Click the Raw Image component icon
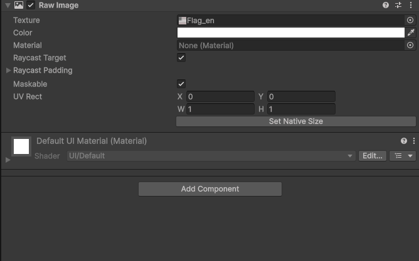This screenshot has height=261, width=419. (19, 5)
